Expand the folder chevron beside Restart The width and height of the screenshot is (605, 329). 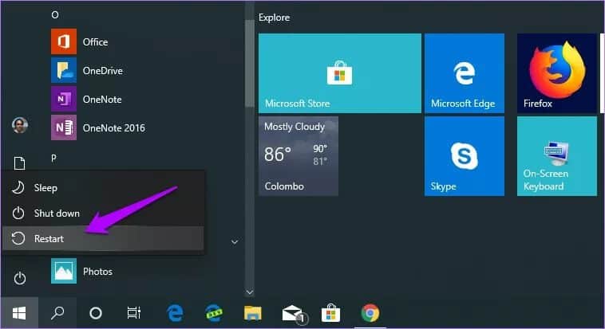234,242
